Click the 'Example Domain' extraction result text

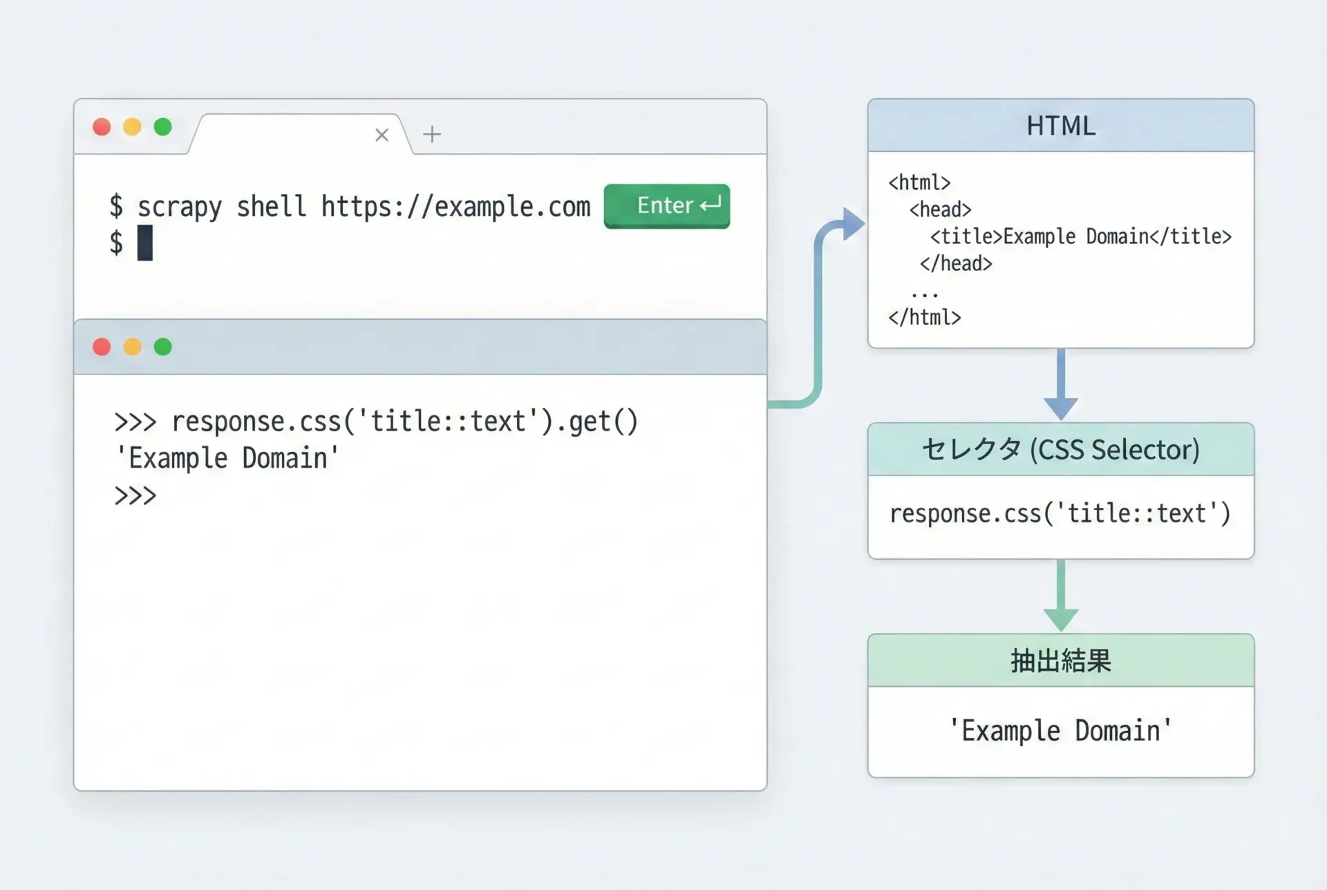click(x=1060, y=731)
